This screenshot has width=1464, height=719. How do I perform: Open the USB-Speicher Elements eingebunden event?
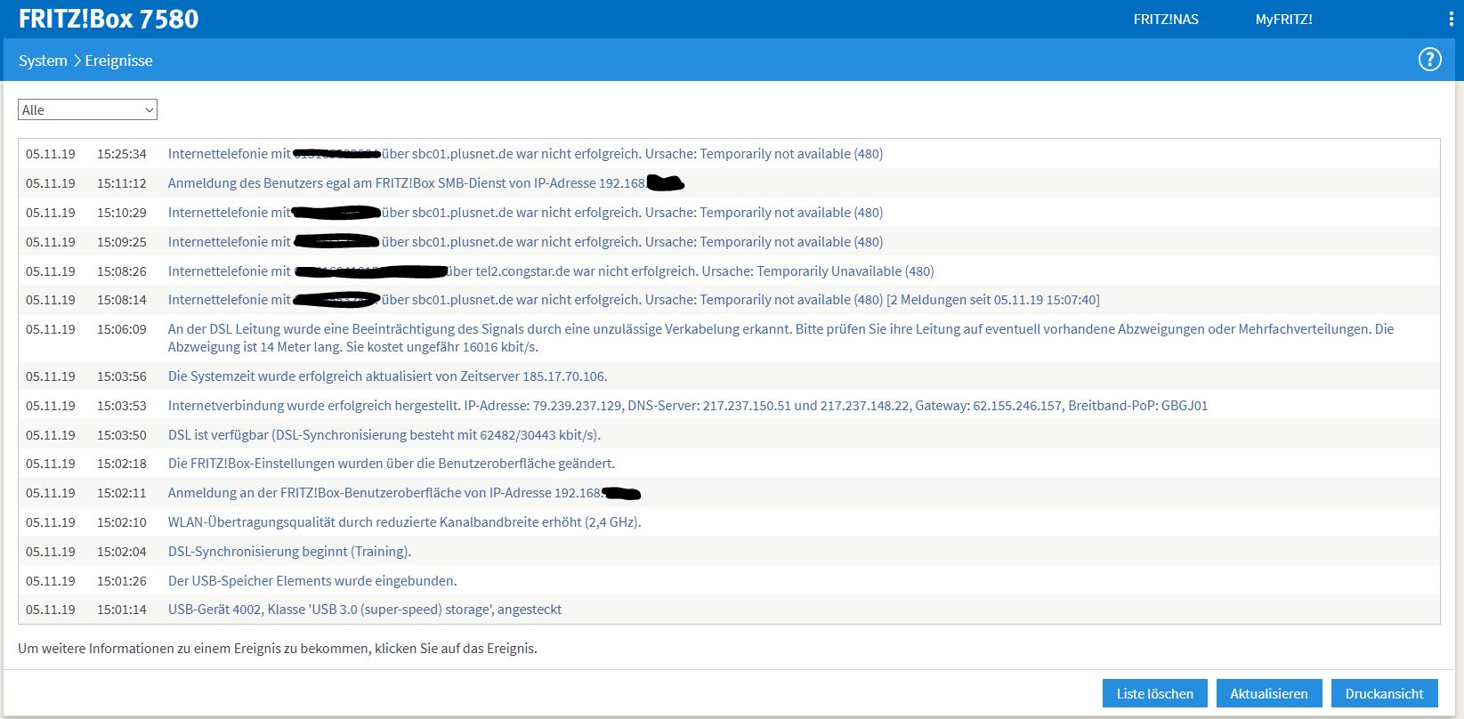coord(311,580)
